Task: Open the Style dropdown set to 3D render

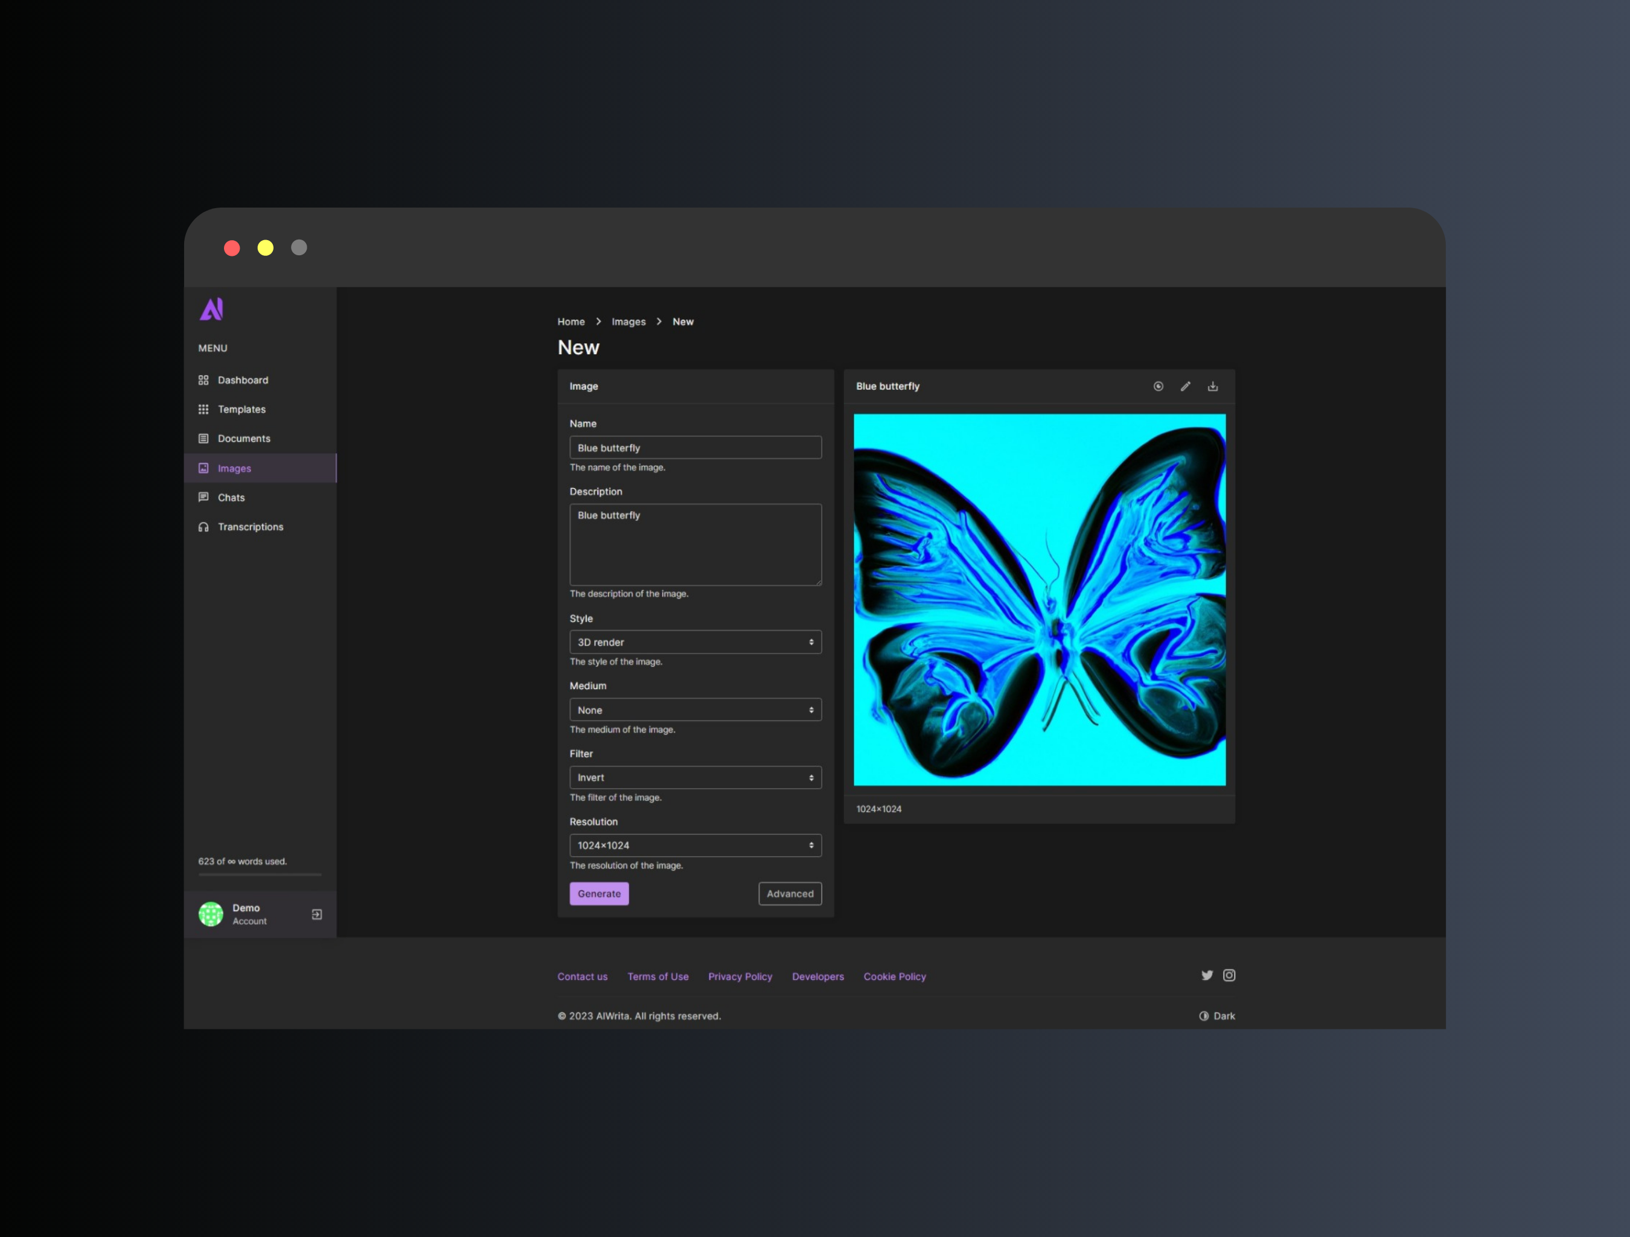Action: pos(695,641)
